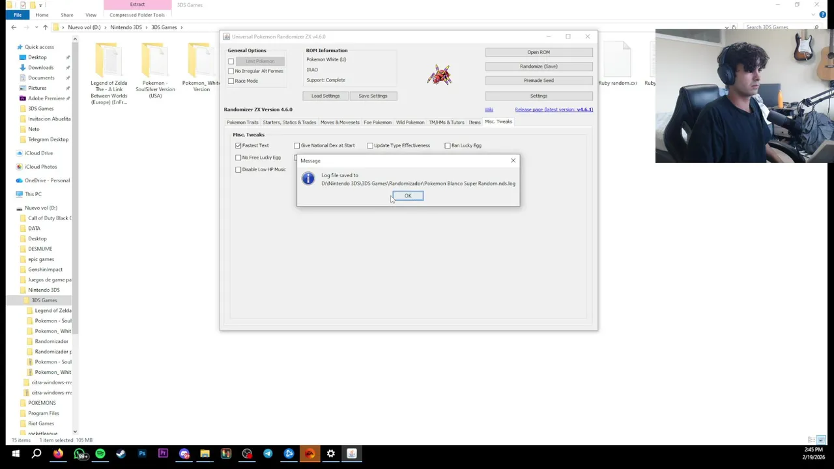Switch Explorer to large icons view
This screenshot has width=834, height=469.
point(822,440)
